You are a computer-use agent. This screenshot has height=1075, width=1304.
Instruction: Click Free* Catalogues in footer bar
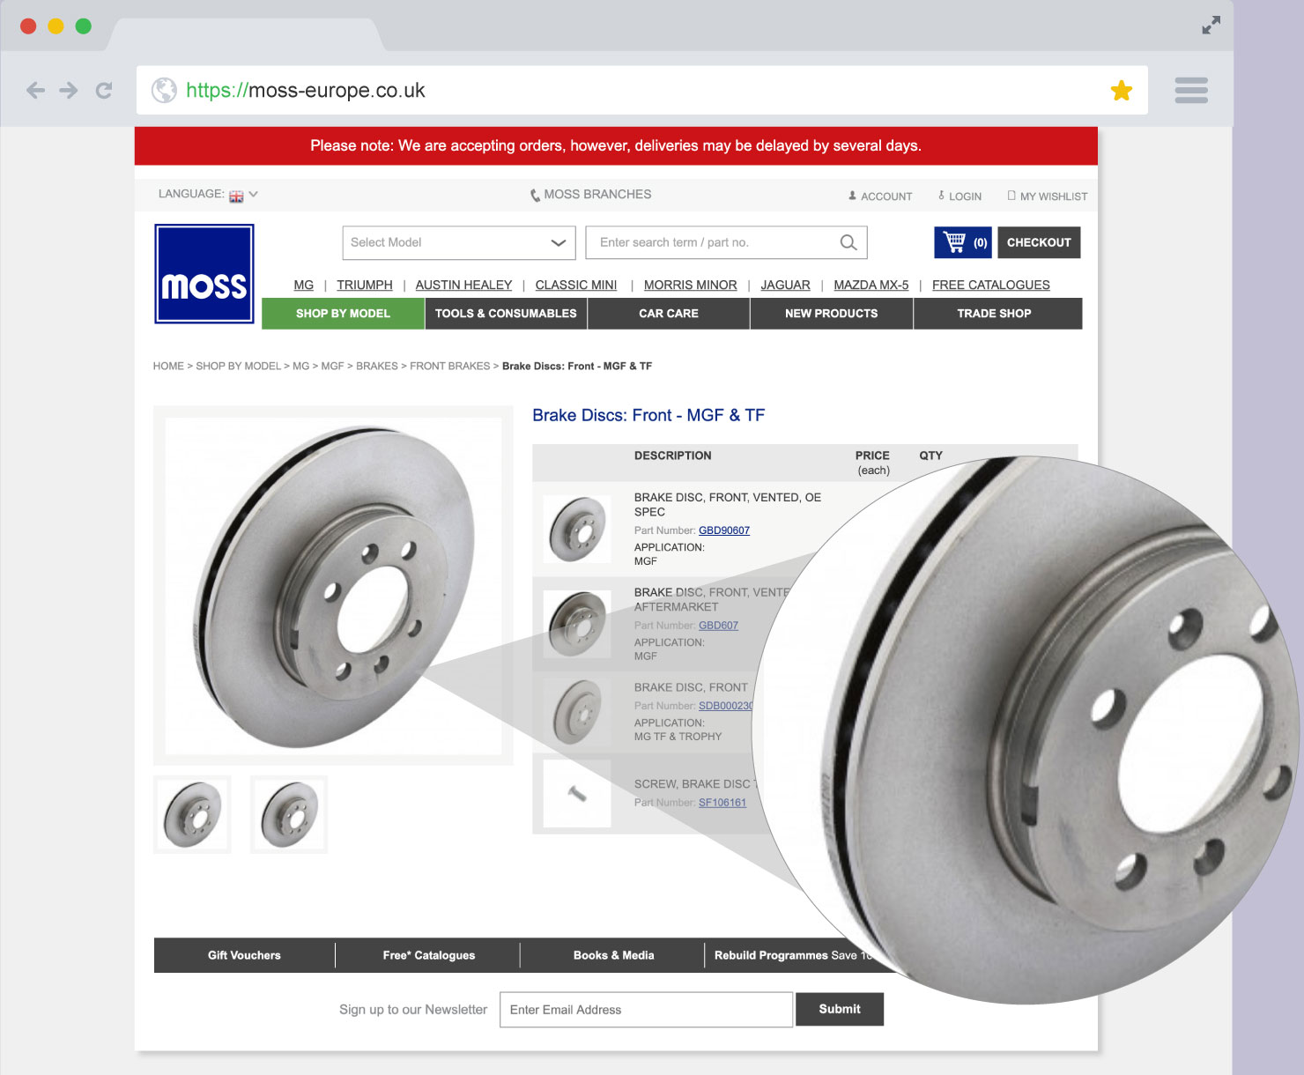coord(429,955)
